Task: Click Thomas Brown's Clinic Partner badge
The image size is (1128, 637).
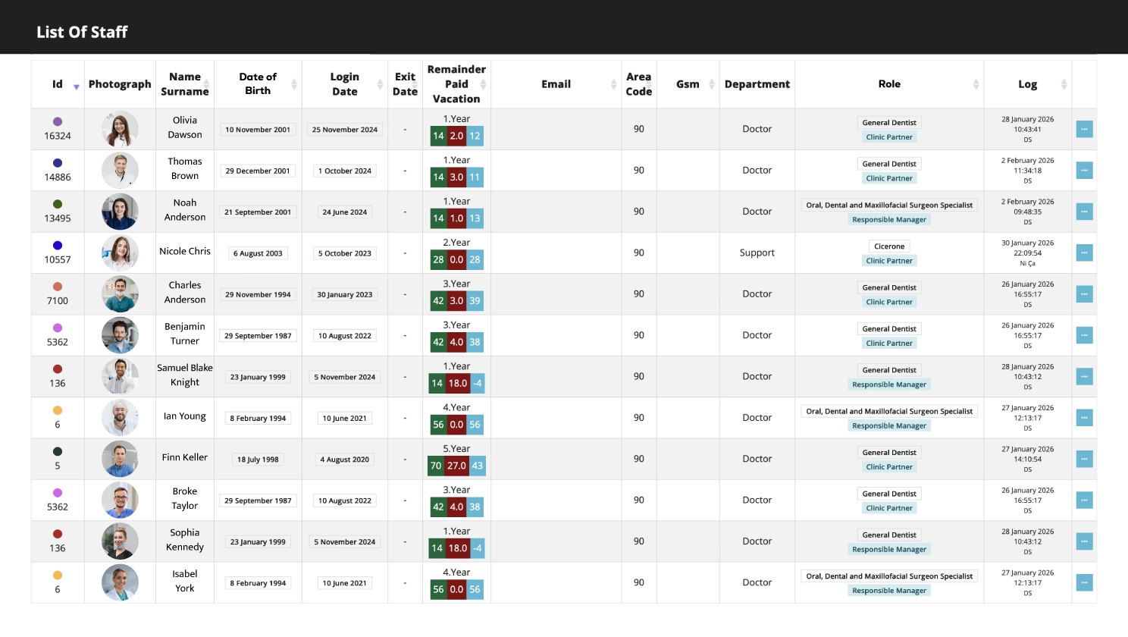Action: [x=889, y=179]
